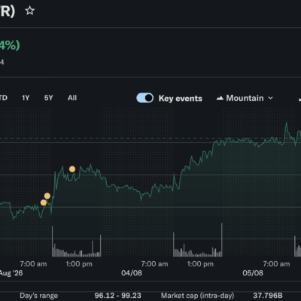Click the partially visible icon right of Mountain
Image resolution: width=301 pixels, height=301 pixels.
coord(299,99)
